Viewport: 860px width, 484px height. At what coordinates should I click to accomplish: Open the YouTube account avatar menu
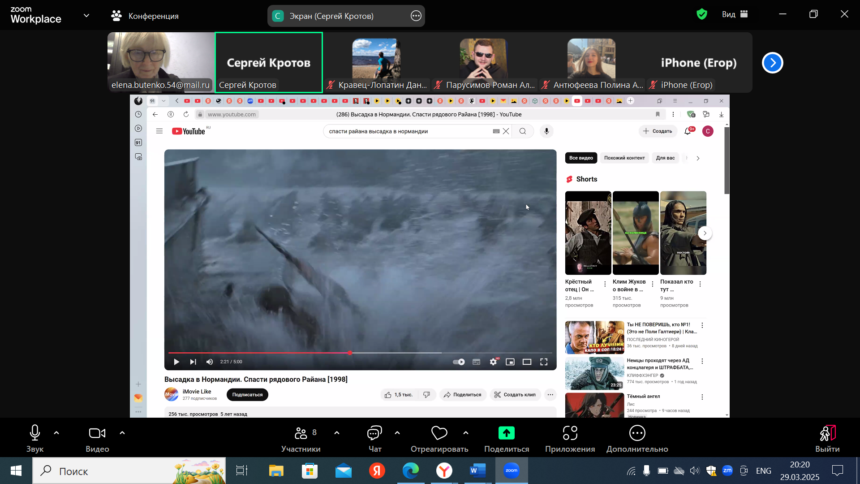[708, 131]
